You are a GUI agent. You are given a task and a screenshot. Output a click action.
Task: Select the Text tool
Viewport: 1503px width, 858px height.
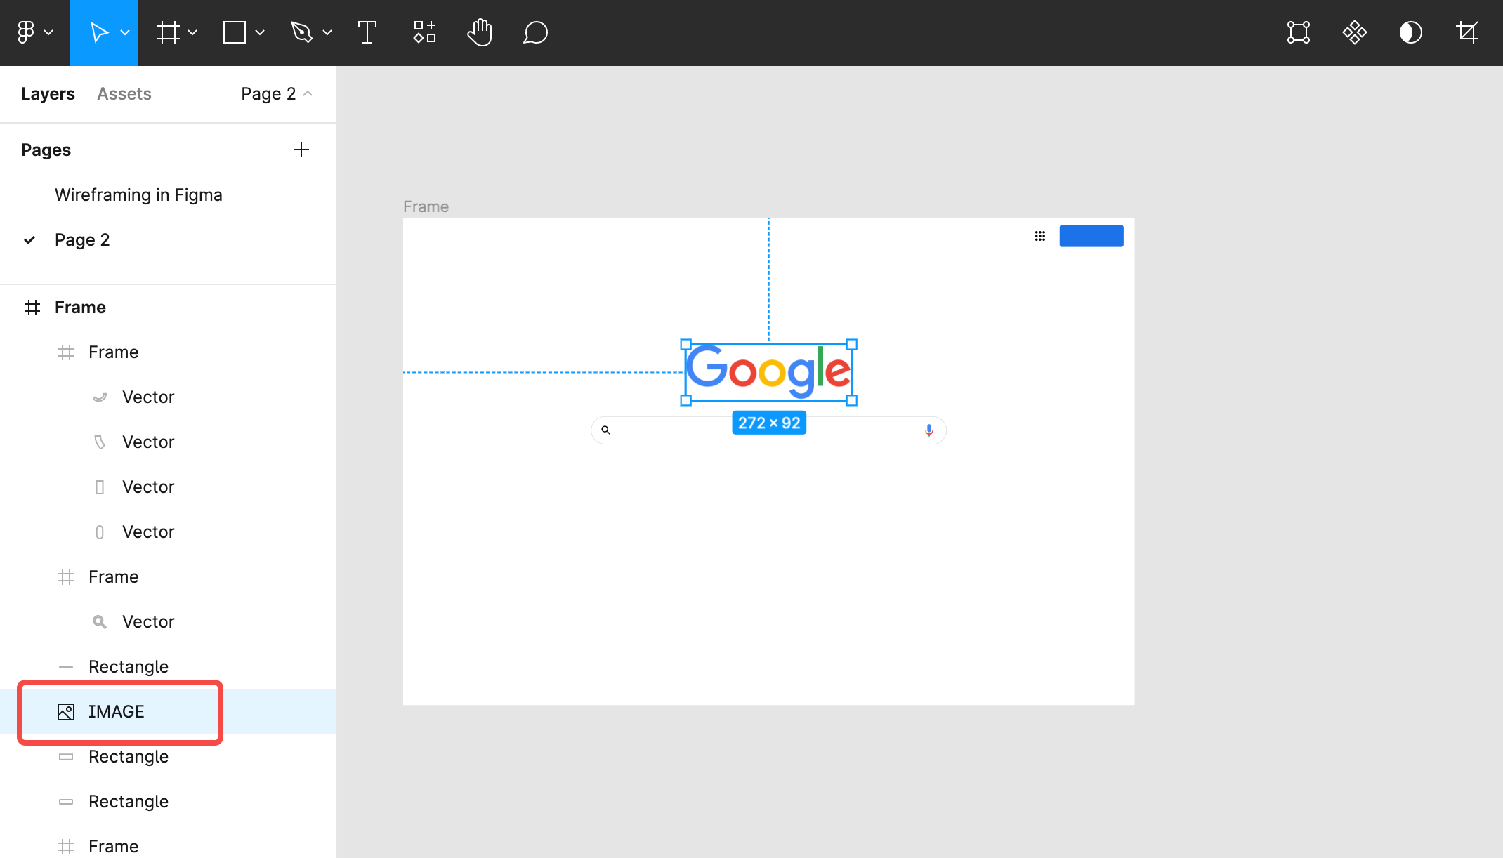point(367,32)
